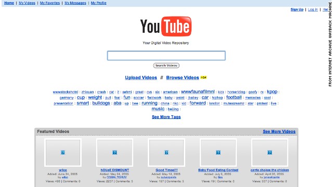The height and width of the screenshot is (187, 333).
Task: Click the YouTube logo
Action: click(x=166, y=26)
